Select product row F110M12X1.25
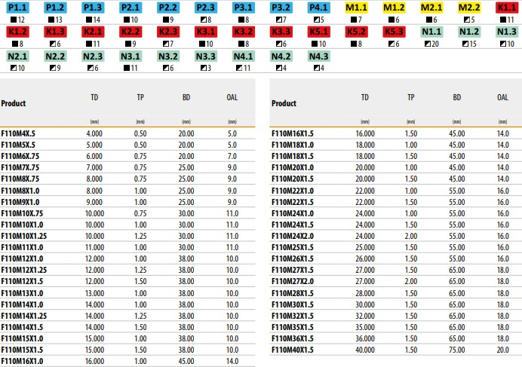Image resolution: width=522 pixels, height=367 pixels. coord(23,271)
